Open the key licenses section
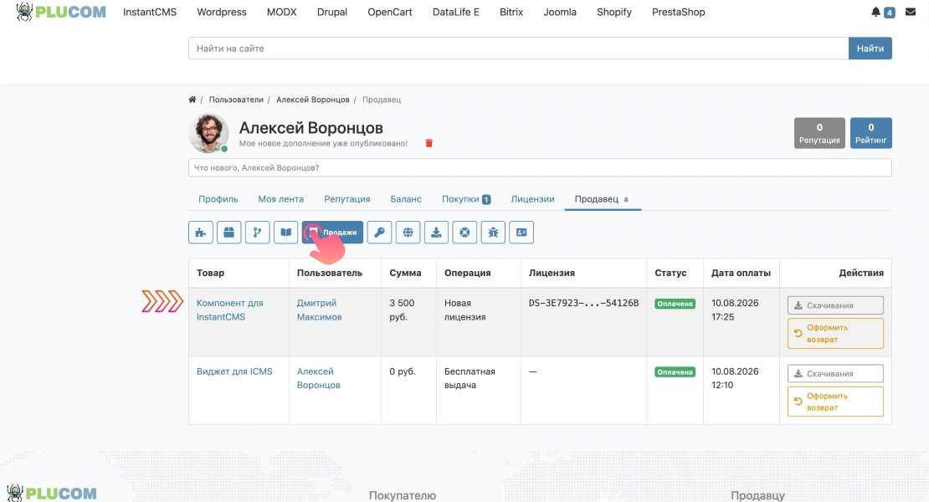 point(379,232)
